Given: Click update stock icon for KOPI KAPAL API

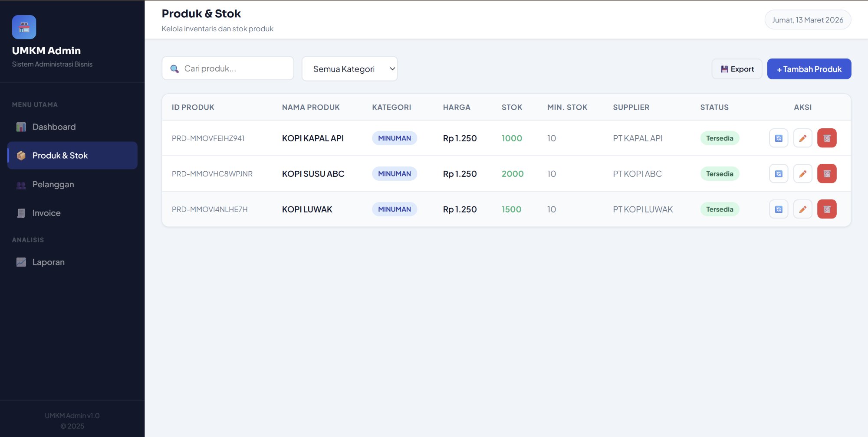Looking at the screenshot, I should coord(779,138).
